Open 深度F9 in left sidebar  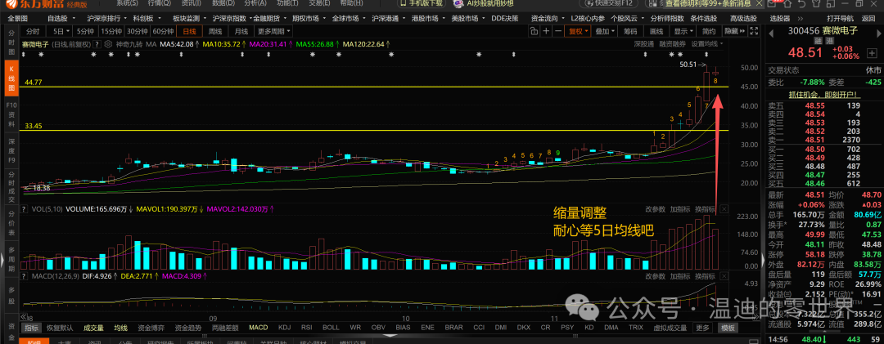(x=10, y=149)
